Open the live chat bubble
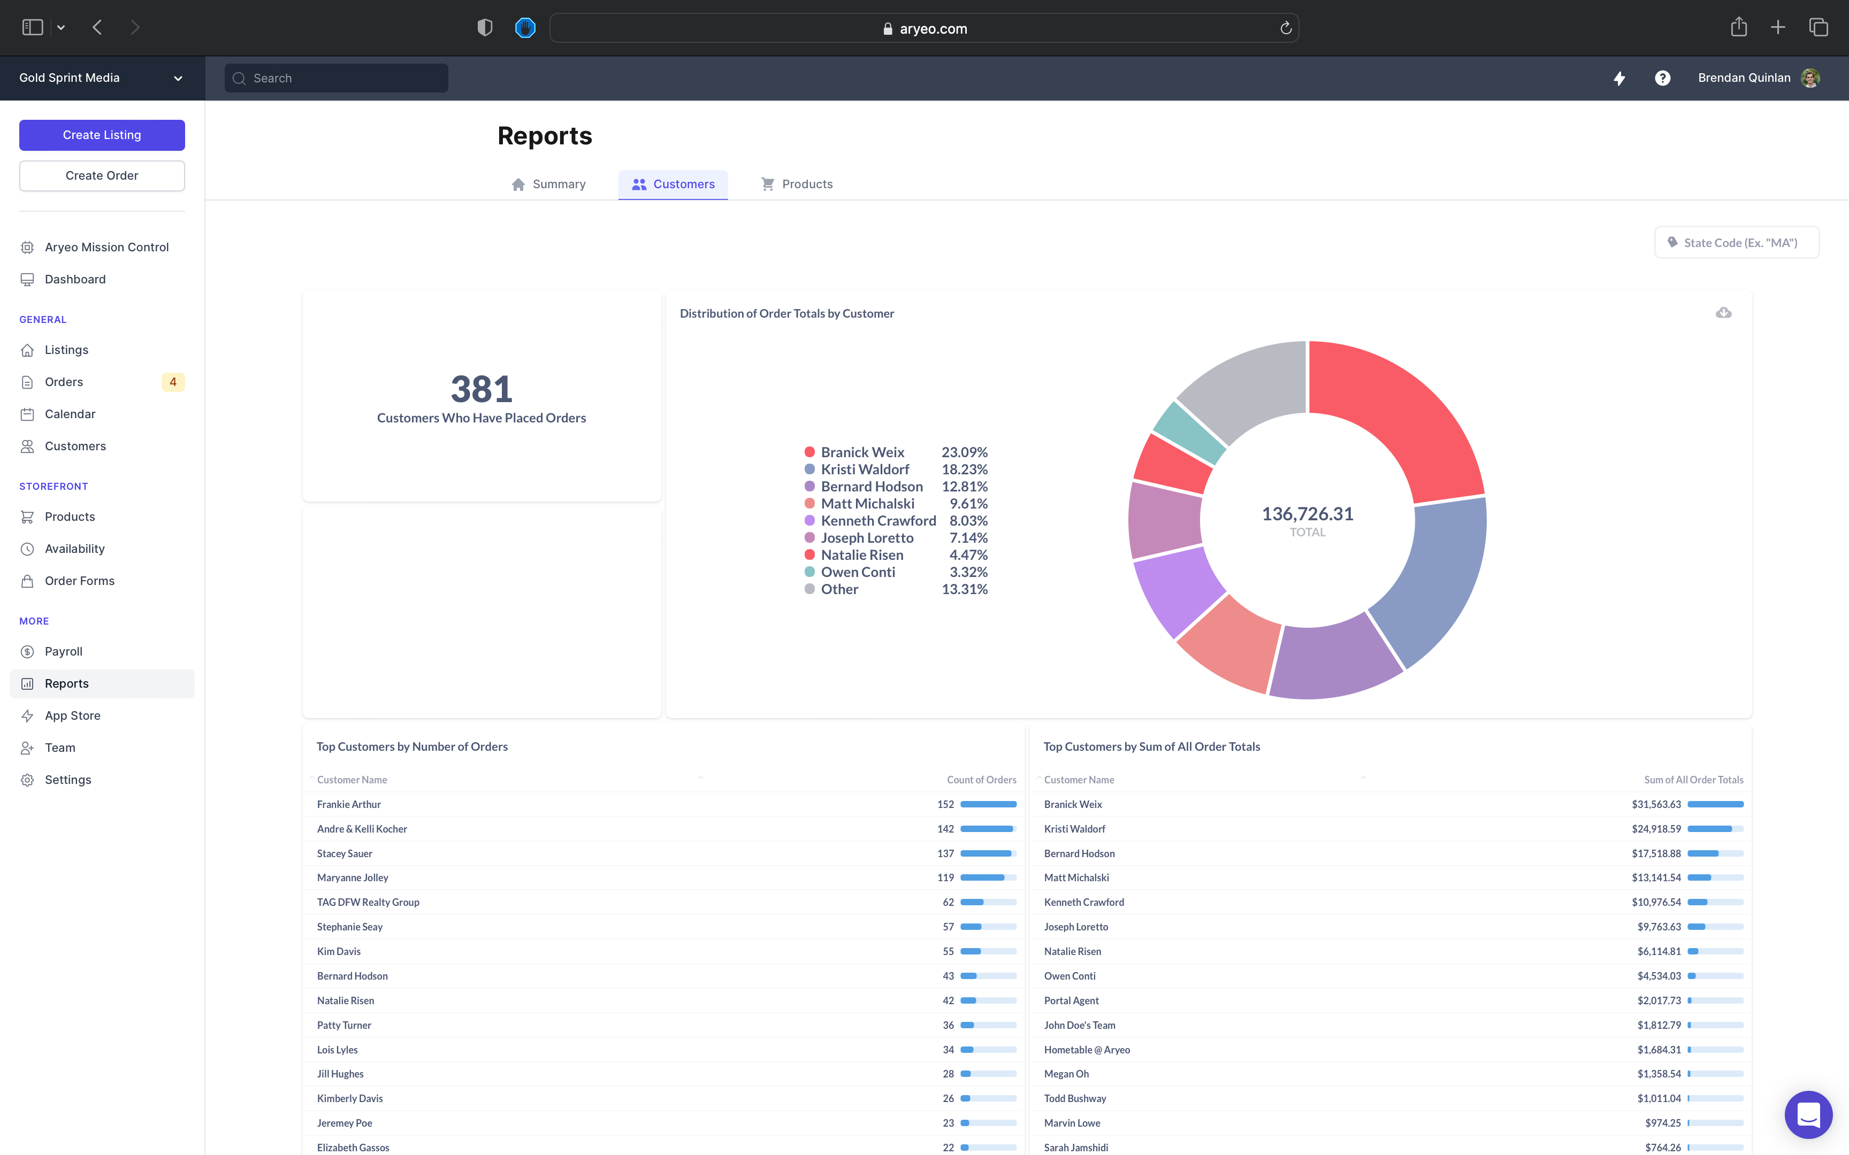The width and height of the screenshot is (1849, 1155). pyautogui.click(x=1808, y=1114)
